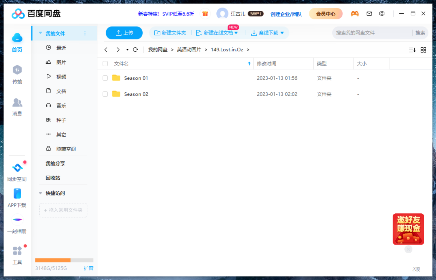Open the game center controller icon
Viewport: 436px width, 280px height.
click(x=355, y=13)
